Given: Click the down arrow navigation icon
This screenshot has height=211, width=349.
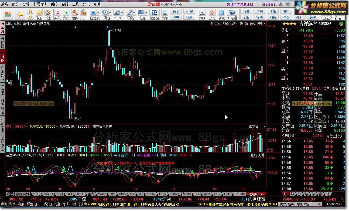Looking at the screenshot, I should click(x=30, y=17).
